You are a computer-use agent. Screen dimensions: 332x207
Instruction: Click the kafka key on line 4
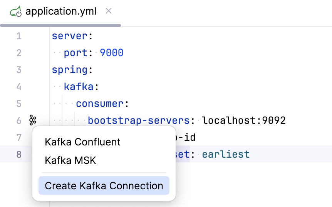(x=79, y=87)
